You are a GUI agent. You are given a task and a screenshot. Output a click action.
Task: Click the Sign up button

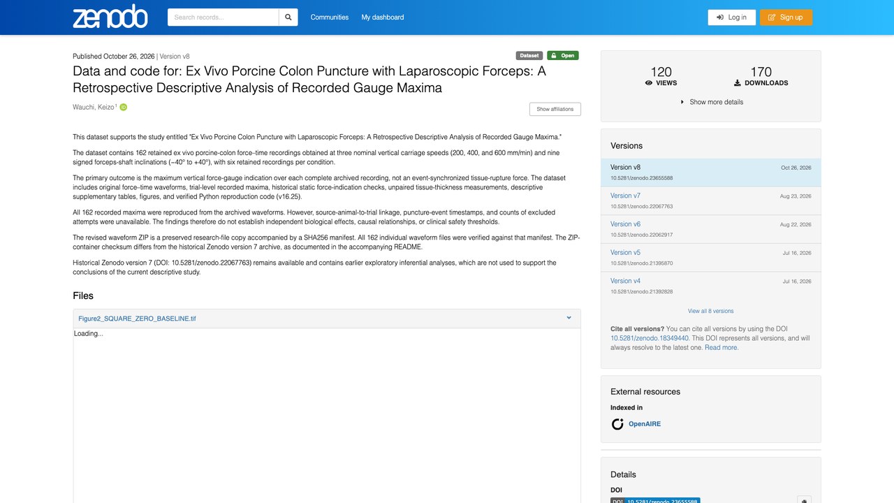pos(786,17)
